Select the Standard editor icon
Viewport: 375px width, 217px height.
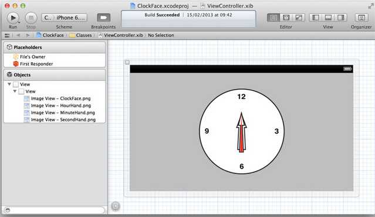[273, 18]
